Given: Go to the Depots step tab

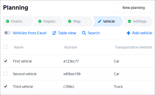Looking at the screenshot, I should (x=48, y=21).
